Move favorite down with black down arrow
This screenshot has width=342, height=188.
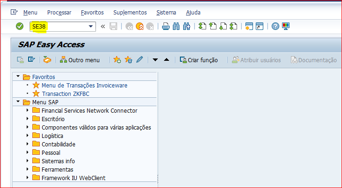[155, 60]
